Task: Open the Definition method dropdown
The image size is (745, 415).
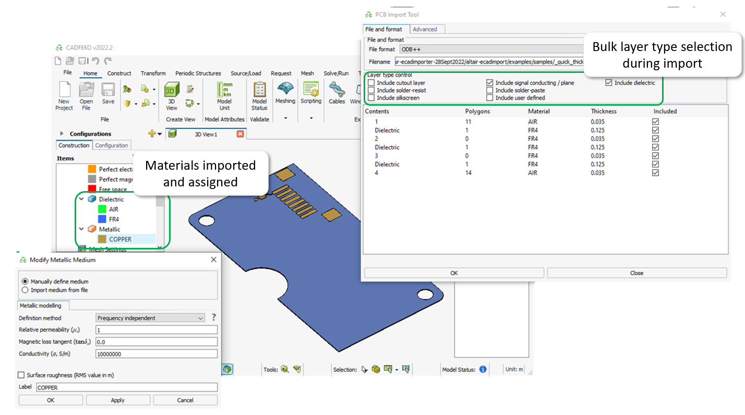Action: tap(150, 318)
